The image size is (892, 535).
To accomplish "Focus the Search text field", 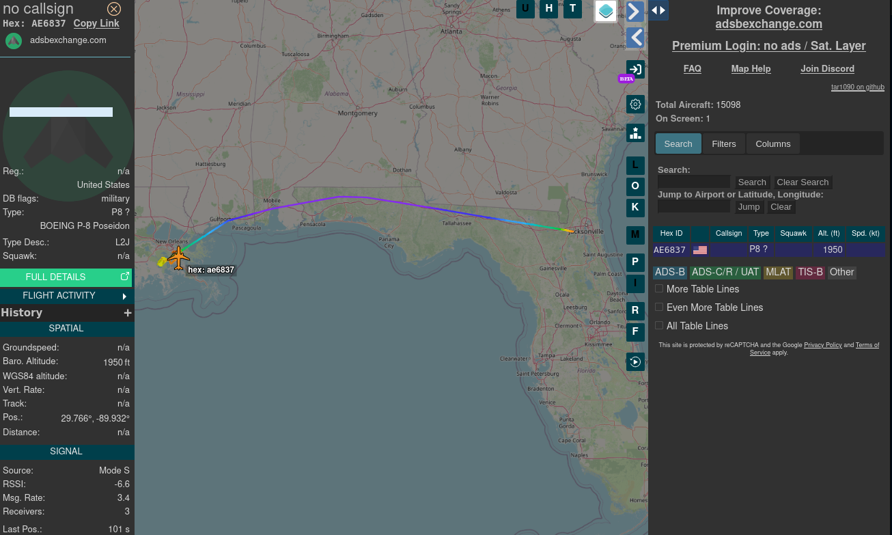I will click(694, 182).
